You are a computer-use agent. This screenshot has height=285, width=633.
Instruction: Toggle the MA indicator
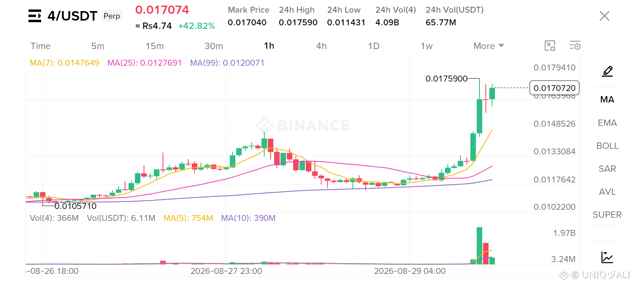pyautogui.click(x=607, y=99)
